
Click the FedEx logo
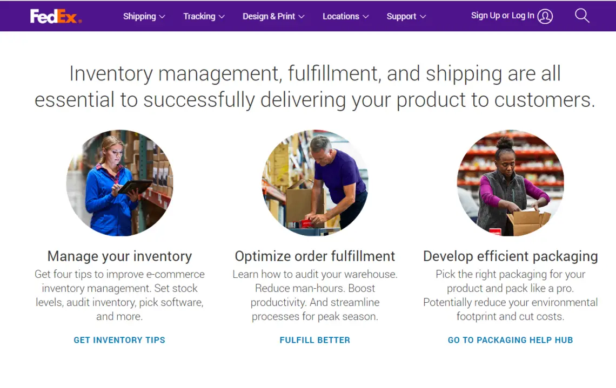54,16
